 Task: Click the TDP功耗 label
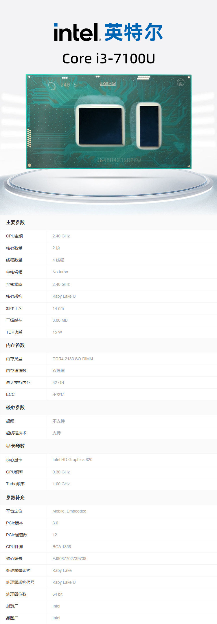[x=14, y=332]
